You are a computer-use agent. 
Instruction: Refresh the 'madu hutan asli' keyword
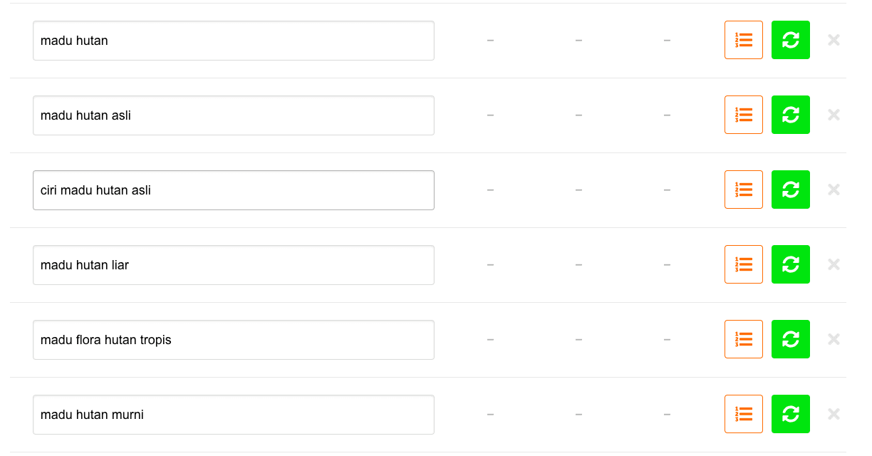click(x=790, y=115)
